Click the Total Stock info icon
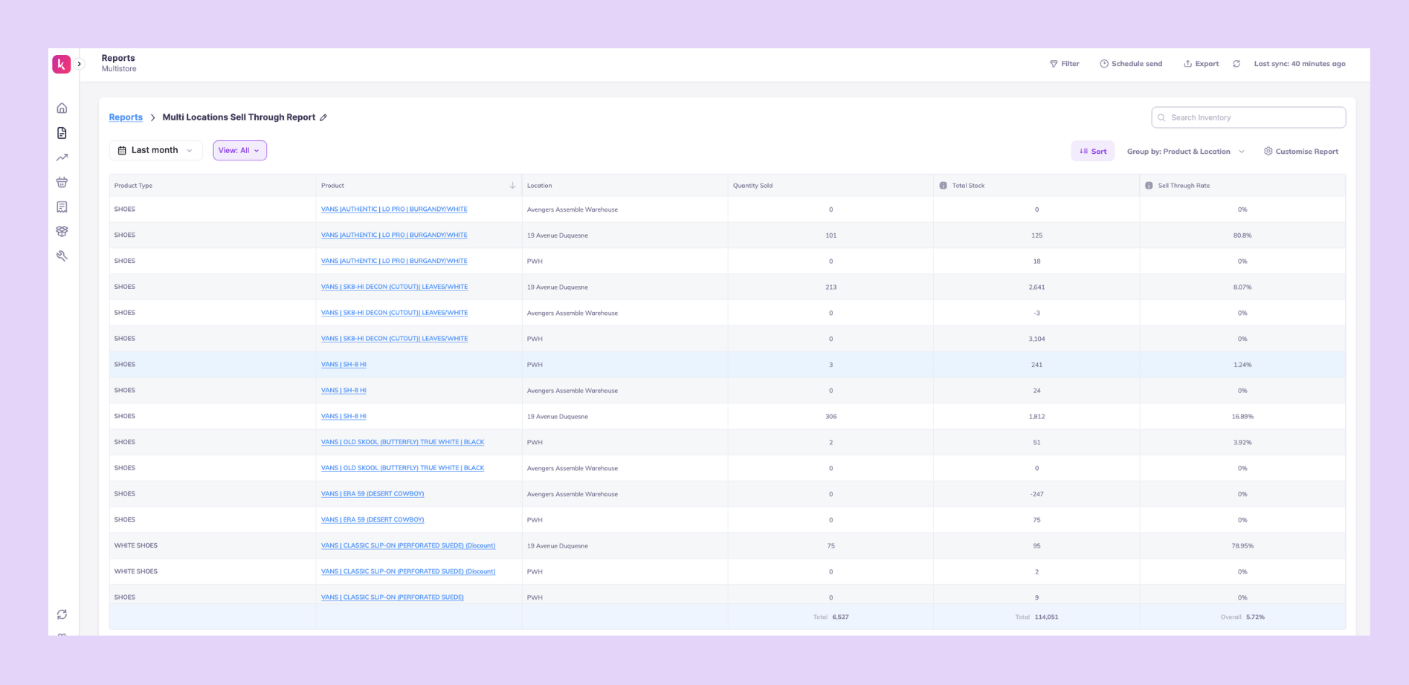The width and height of the screenshot is (1409, 685). coord(943,186)
